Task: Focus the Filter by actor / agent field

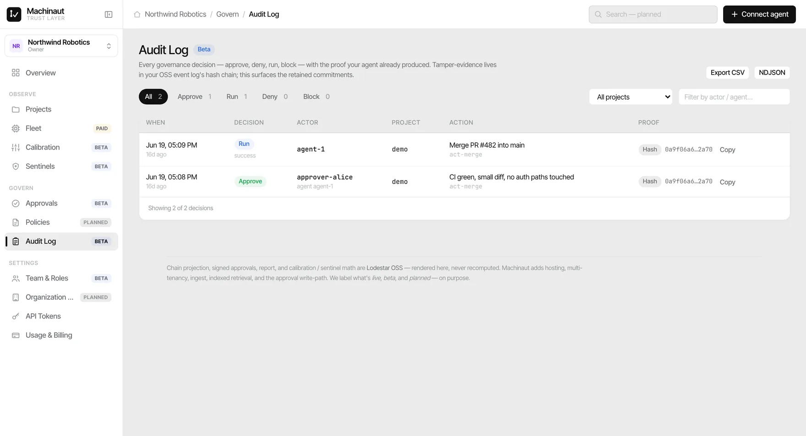Action: point(734,97)
